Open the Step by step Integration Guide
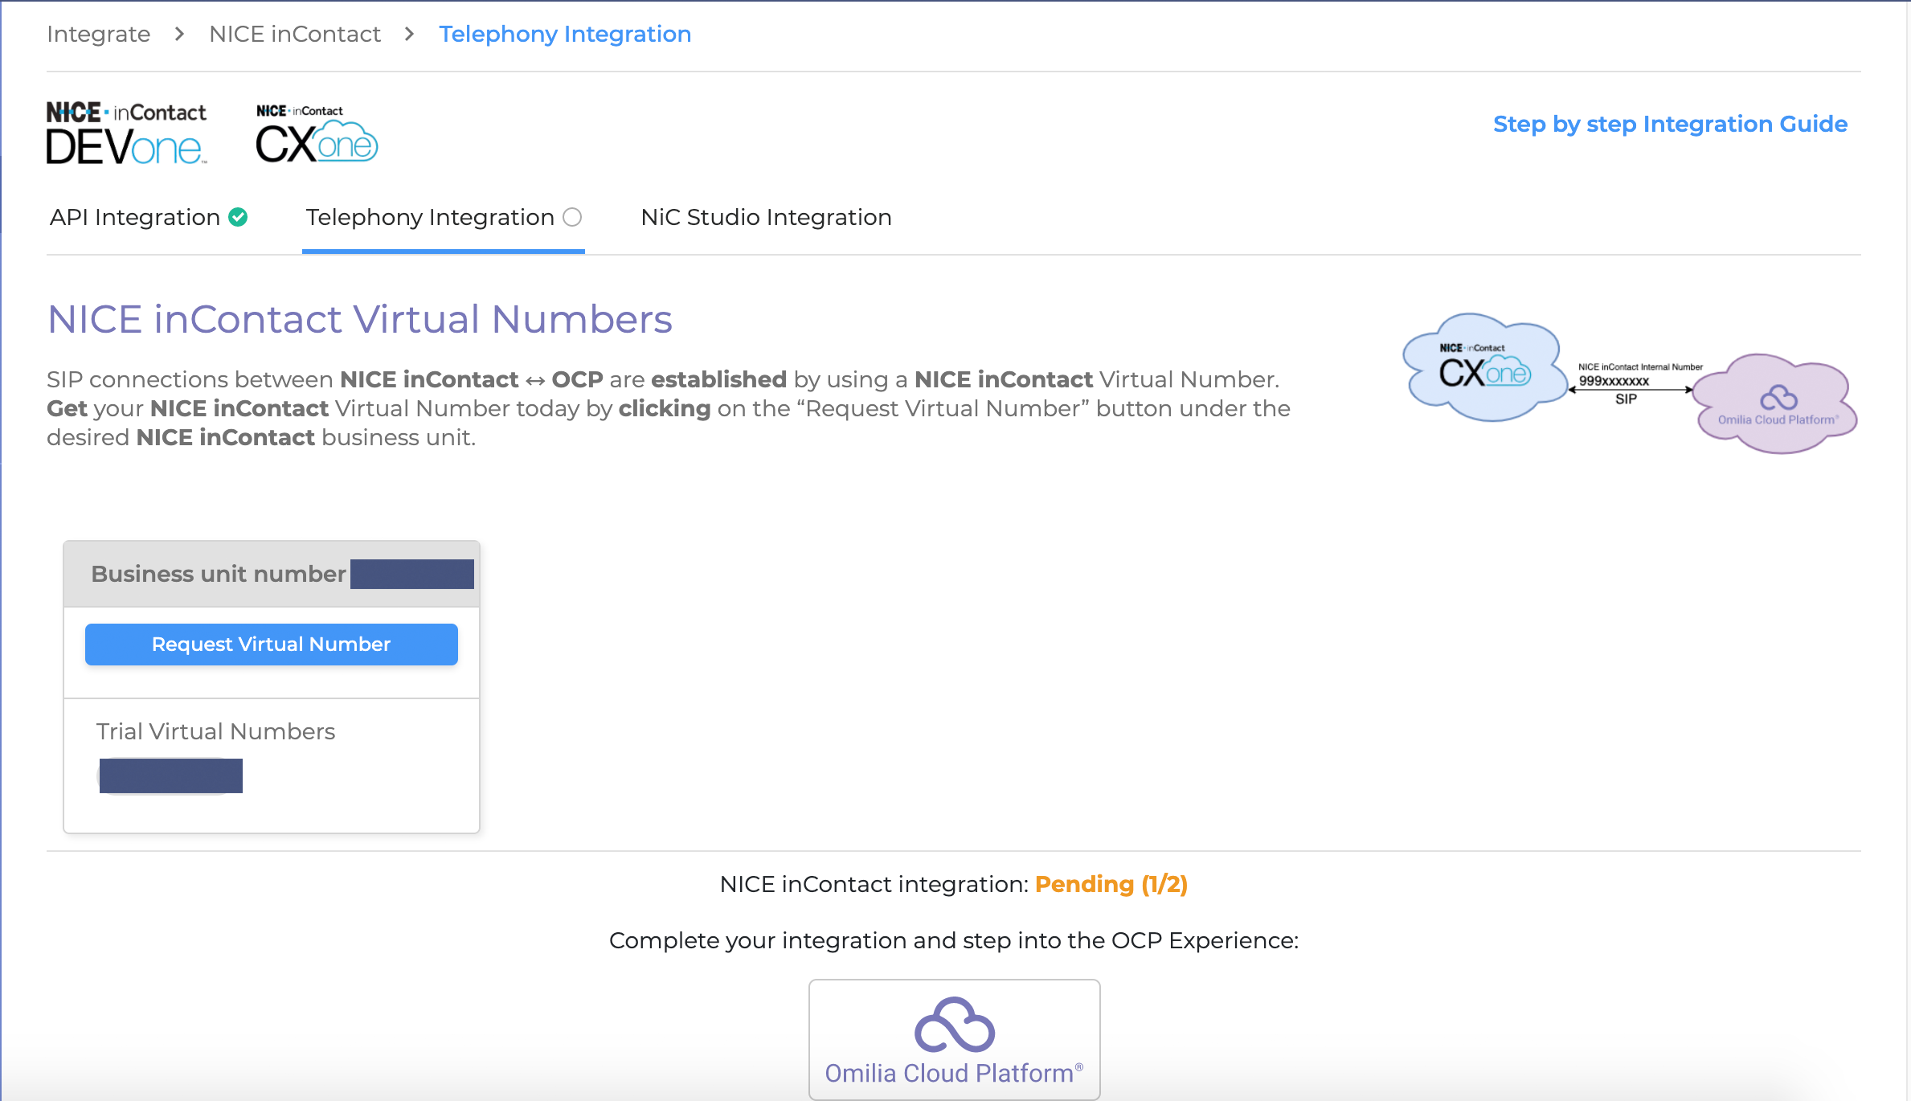Viewport: 1911px width, 1101px height. coord(1670,124)
